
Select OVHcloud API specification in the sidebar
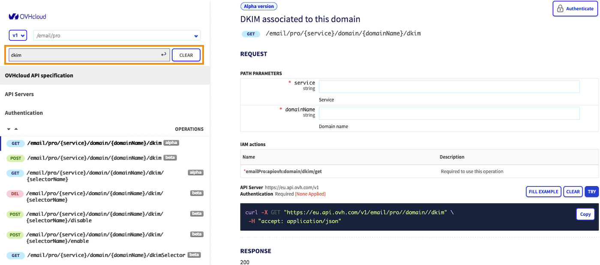pos(39,75)
